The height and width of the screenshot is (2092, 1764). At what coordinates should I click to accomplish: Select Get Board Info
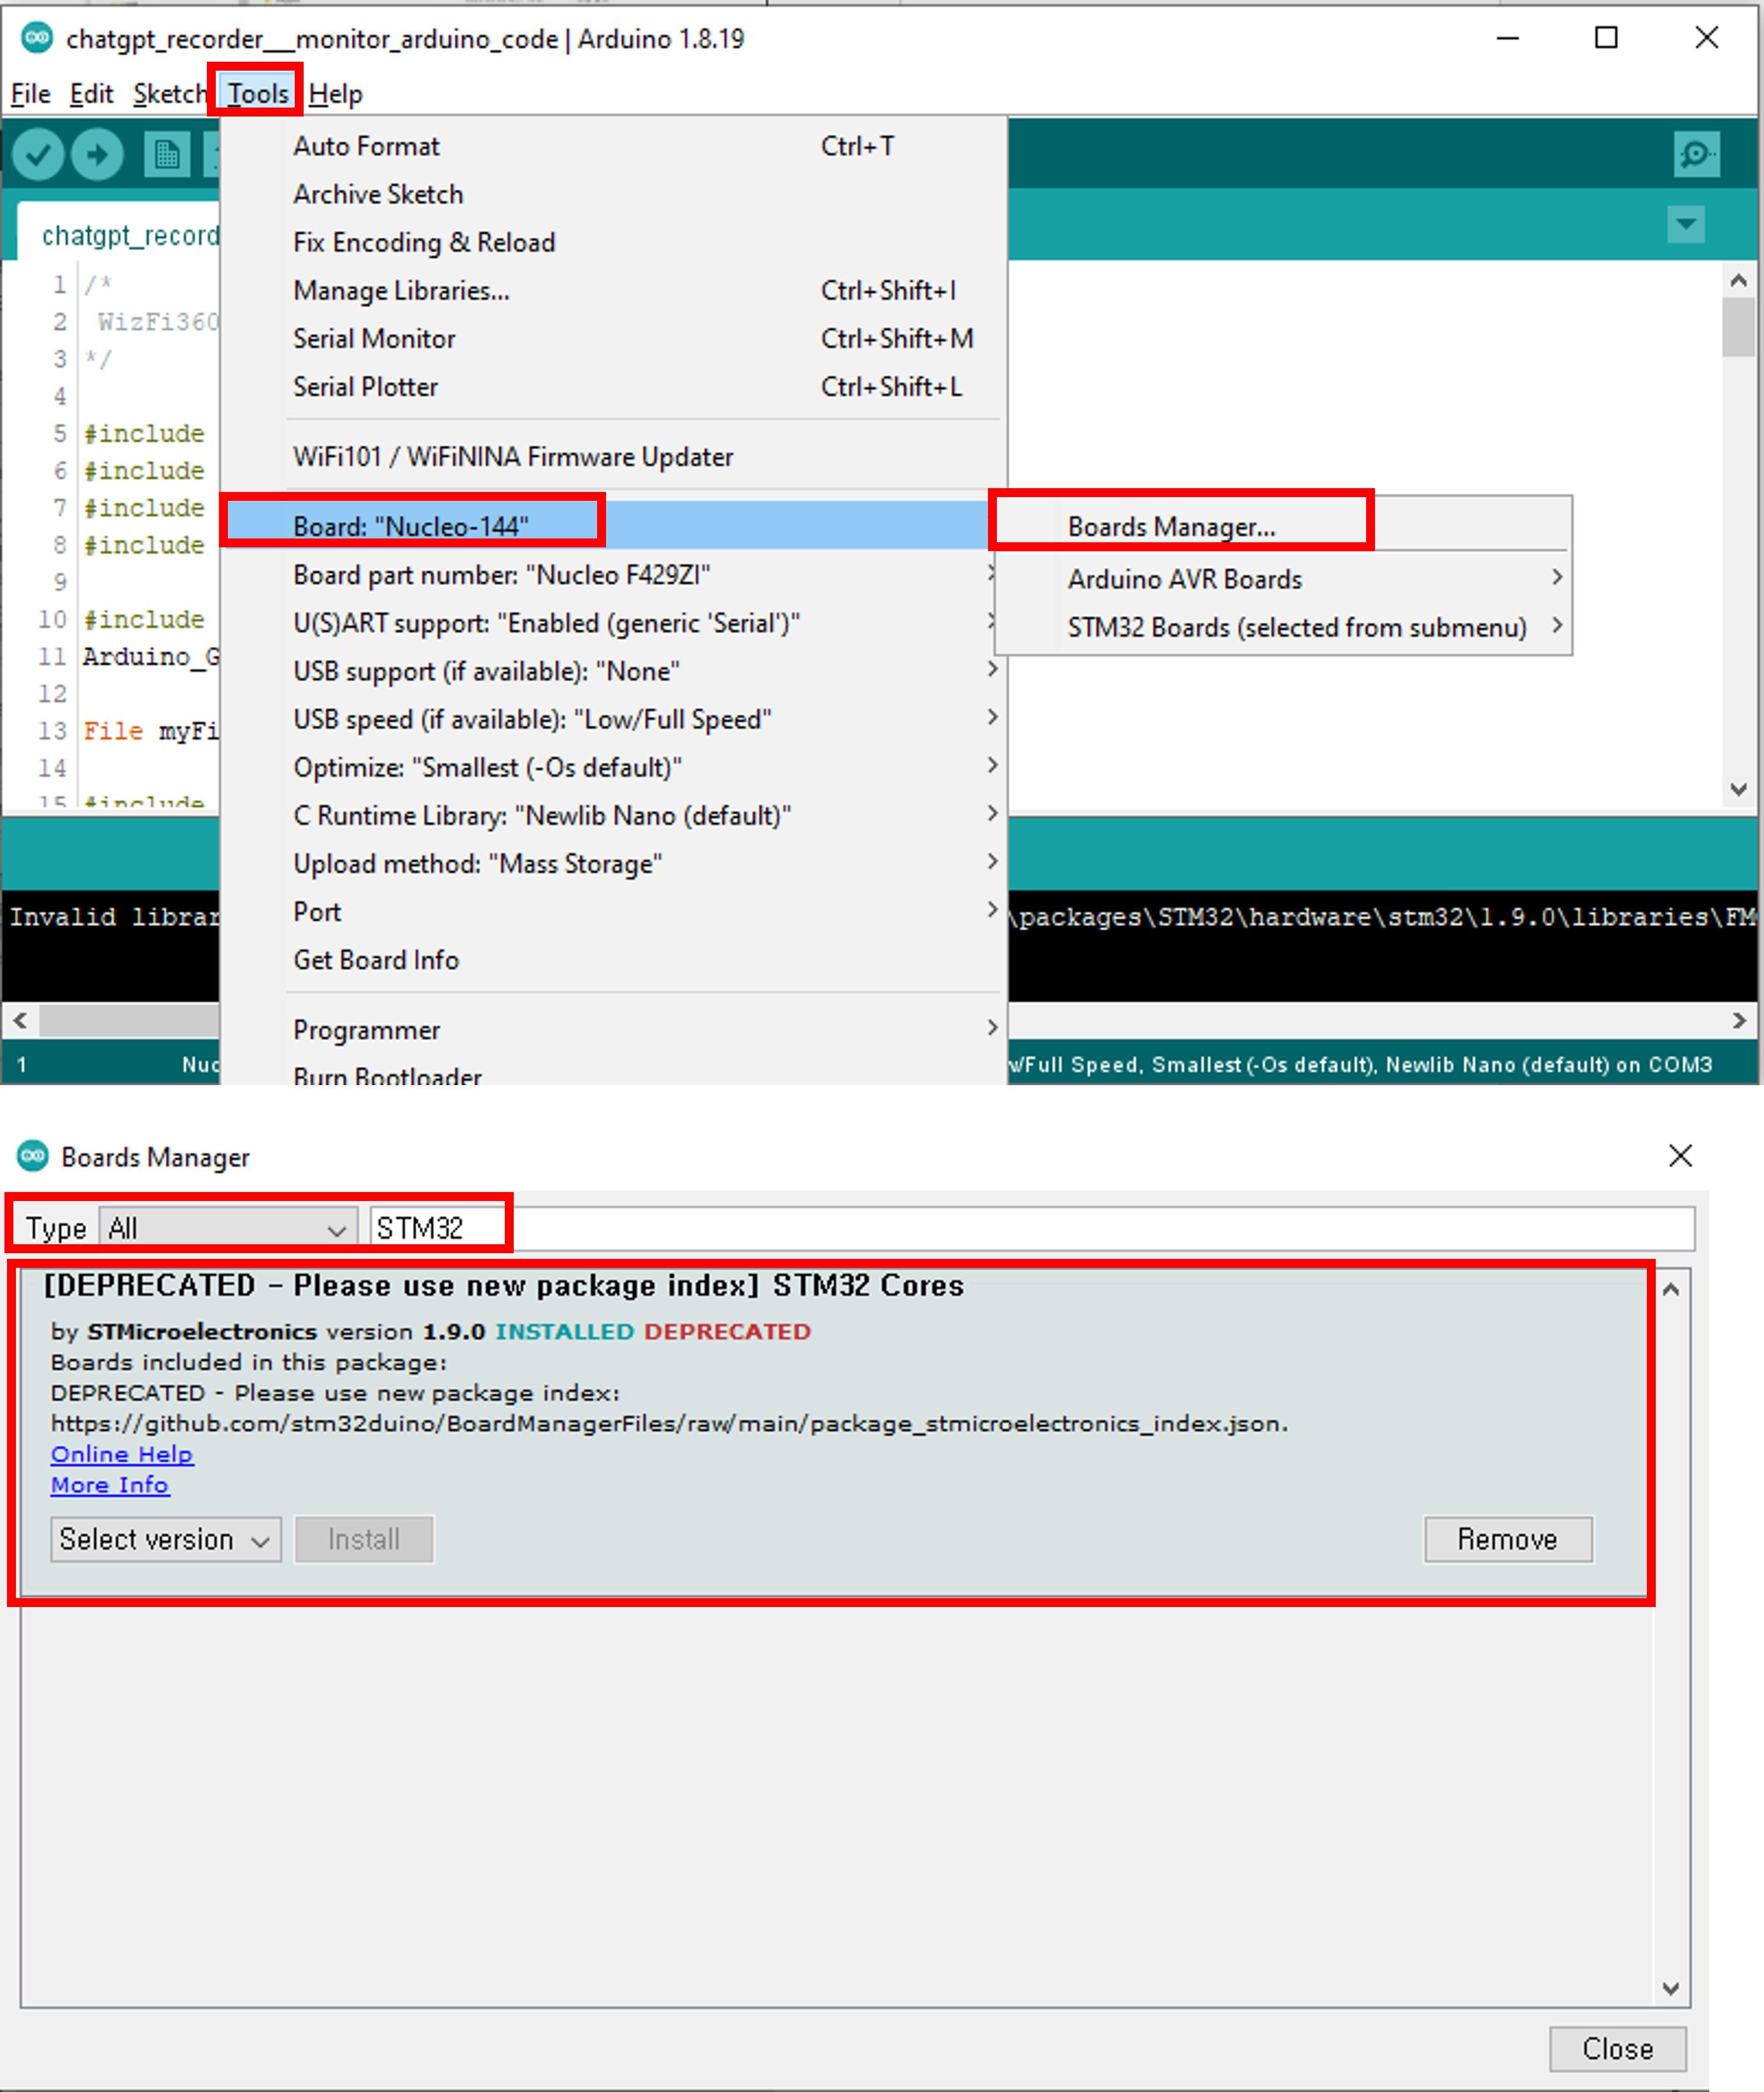pyautogui.click(x=613, y=958)
